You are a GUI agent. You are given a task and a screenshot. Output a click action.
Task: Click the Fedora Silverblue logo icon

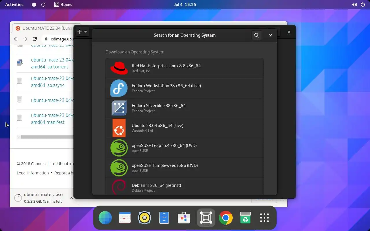(119, 108)
